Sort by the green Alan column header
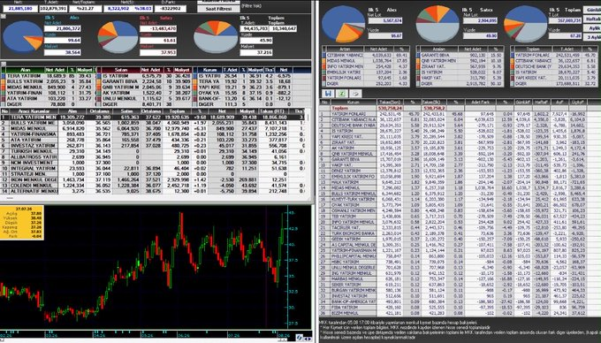The image size is (601, 343). (26, 70)
